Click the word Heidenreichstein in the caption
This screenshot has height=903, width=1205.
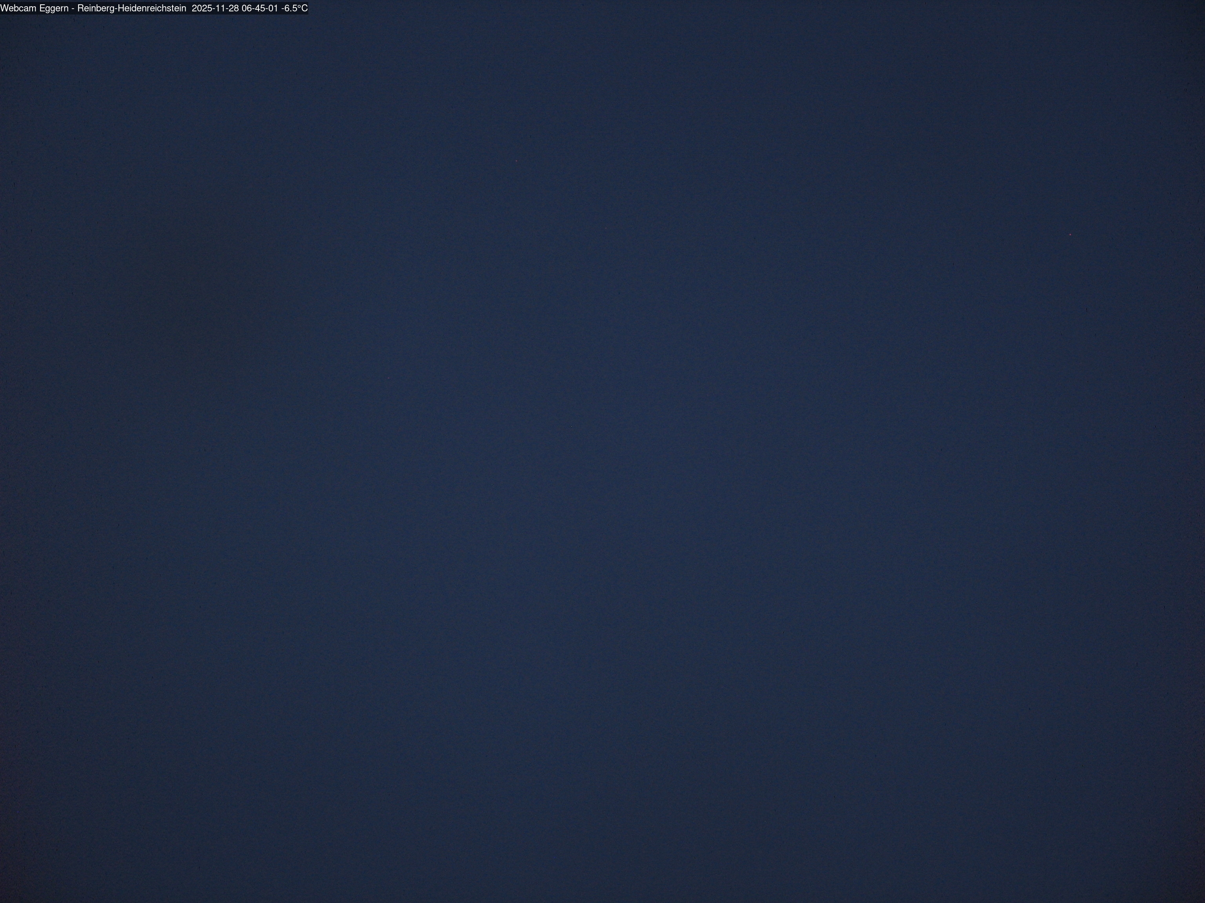click(x=152, y=9)
